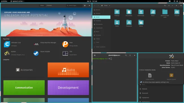The image size is (184, 103).
Task: Select Starred in Files sidebar
Action: coord(101,14)
